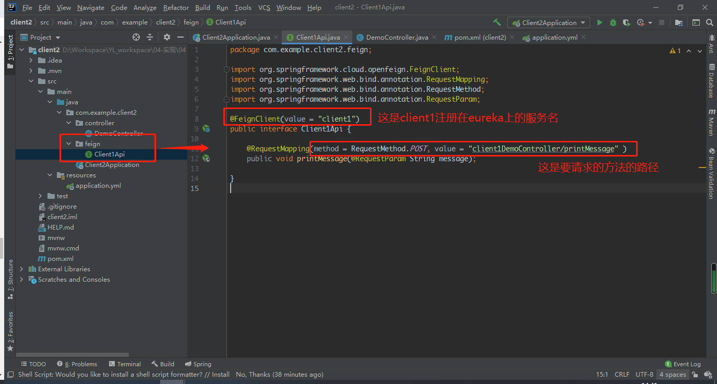
Task: Open the Bean Validation tool window
Action: (x=711, y=173)
